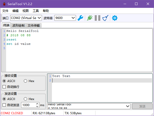154x116 pixels.
Task: Click the 'Hello SerialTool' line in terminal
Action: pos(23,31)
